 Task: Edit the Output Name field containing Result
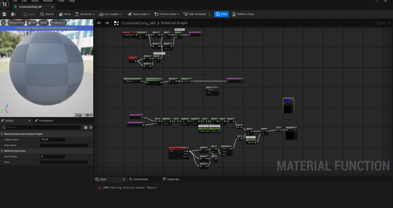[53, 140]
